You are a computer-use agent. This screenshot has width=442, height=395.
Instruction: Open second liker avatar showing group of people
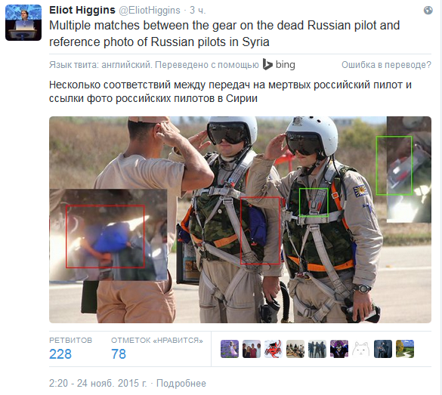tap(252, 349)
